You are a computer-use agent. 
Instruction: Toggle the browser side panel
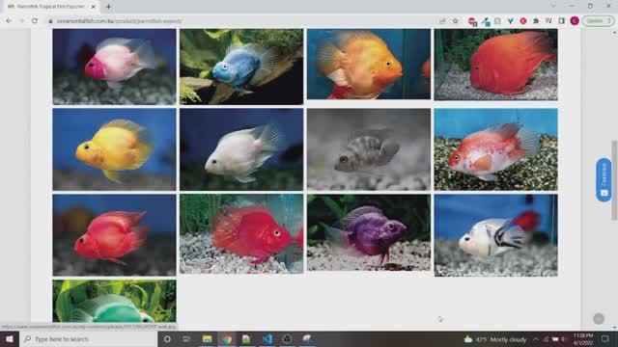(562, 21)
